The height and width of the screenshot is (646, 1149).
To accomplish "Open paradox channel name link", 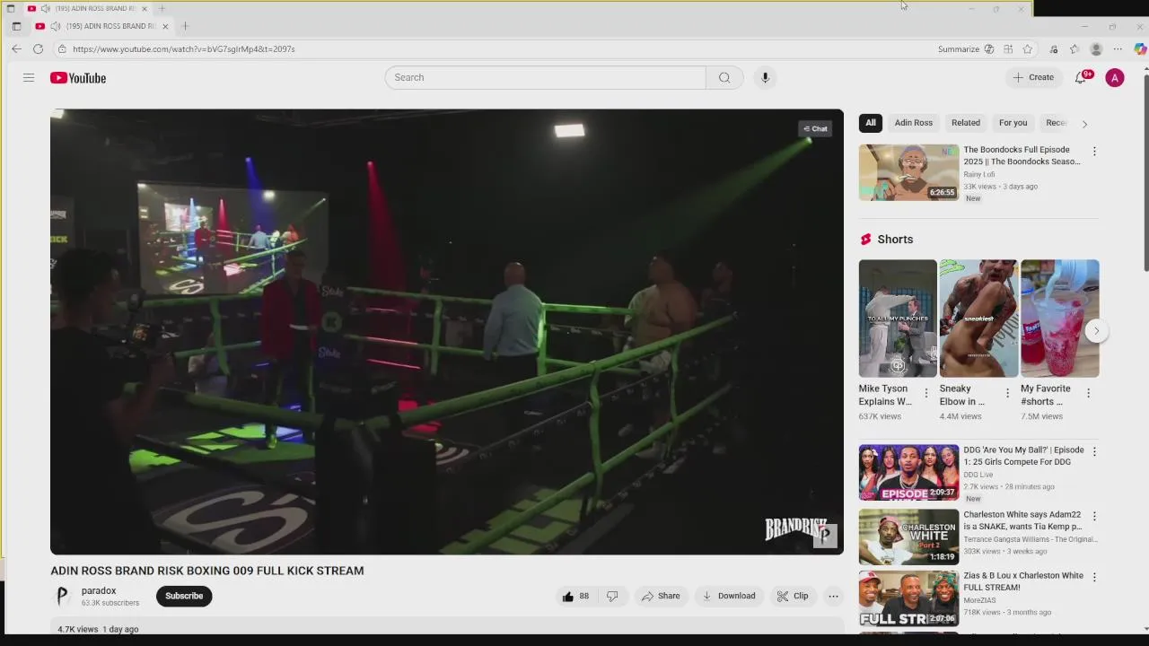I will click(99, 590).
